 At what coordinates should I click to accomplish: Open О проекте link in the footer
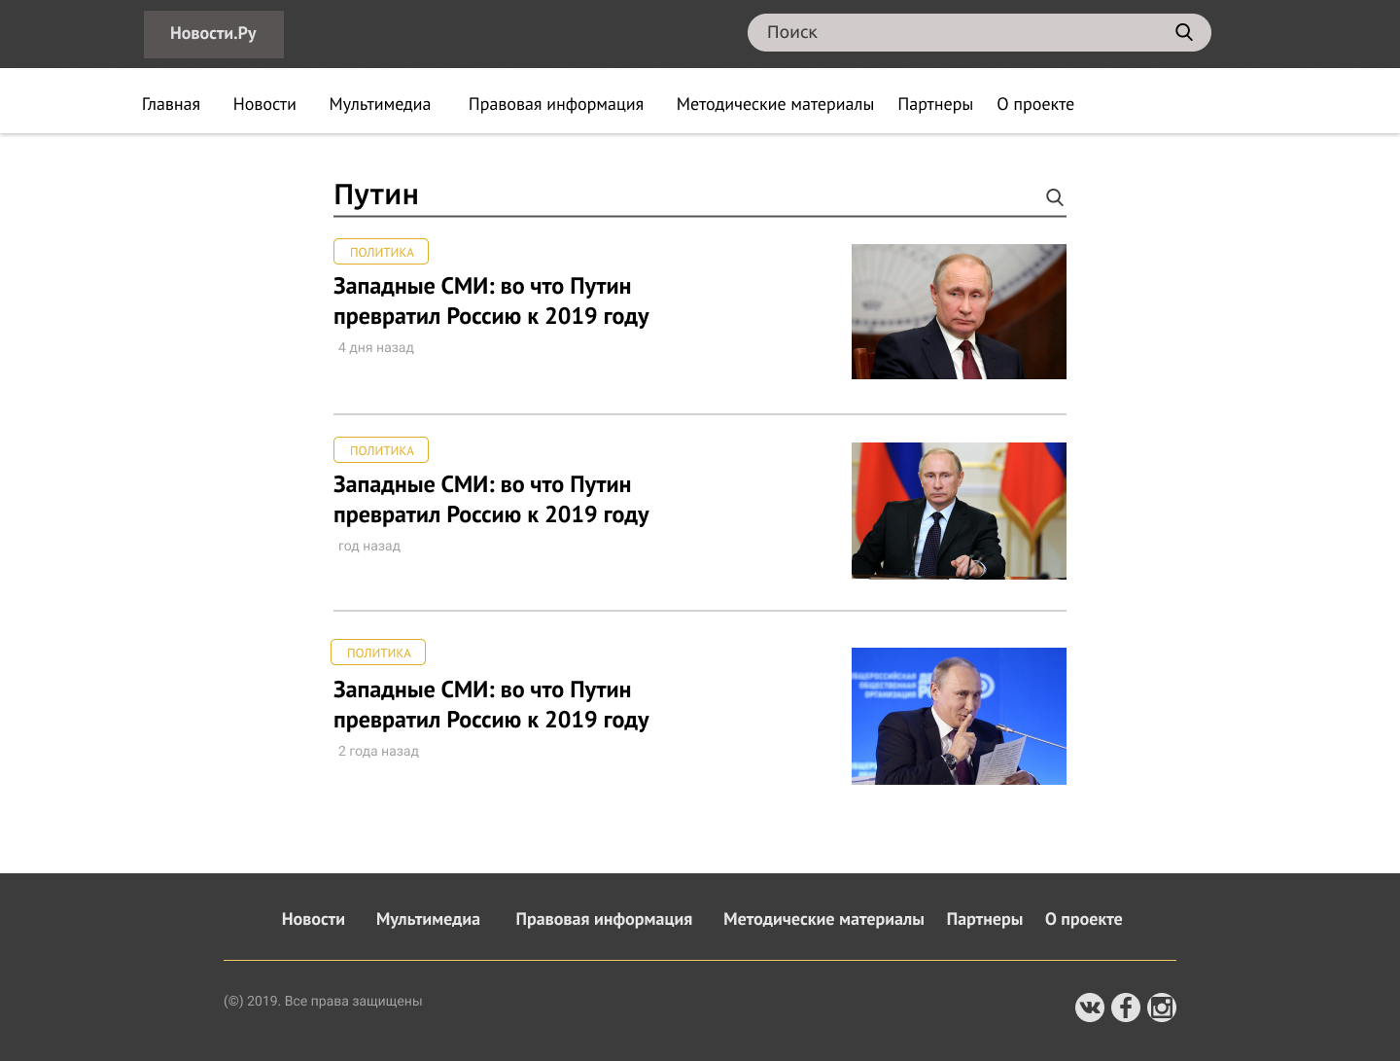point(1084,919)
